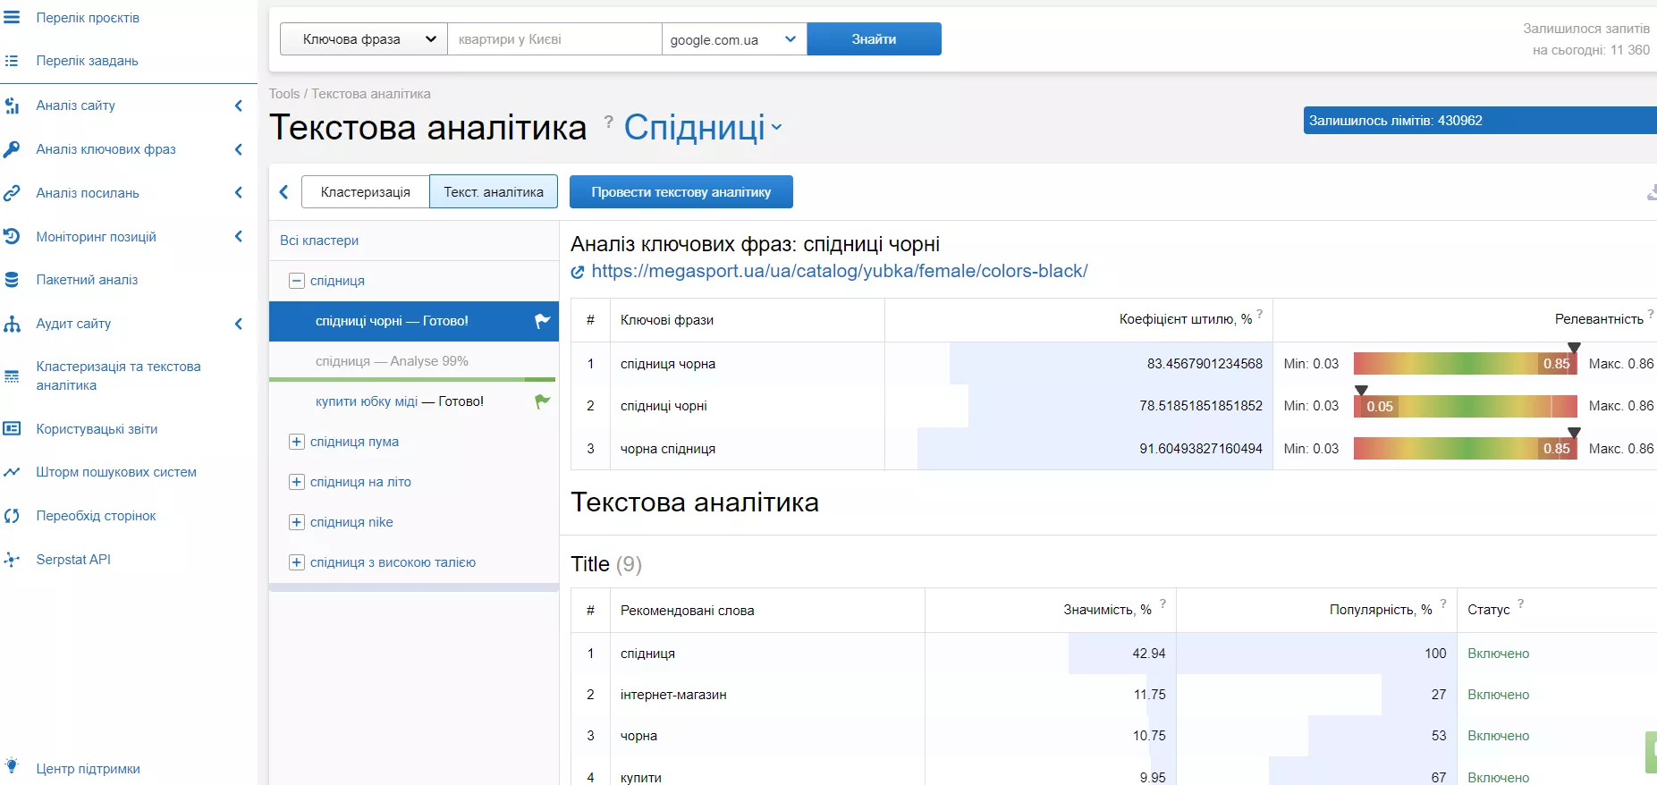Click the Serpstat API icon
Viewport: 1657px width, 785px height.
(12, 560)
